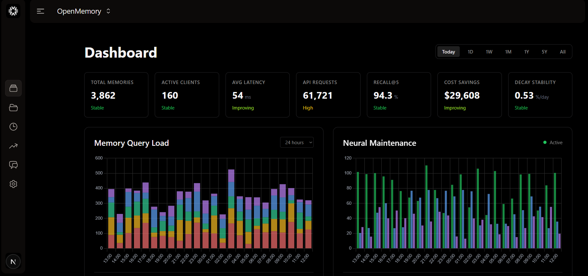Open the stacked memories sidebar icon

tap(13, 88)
